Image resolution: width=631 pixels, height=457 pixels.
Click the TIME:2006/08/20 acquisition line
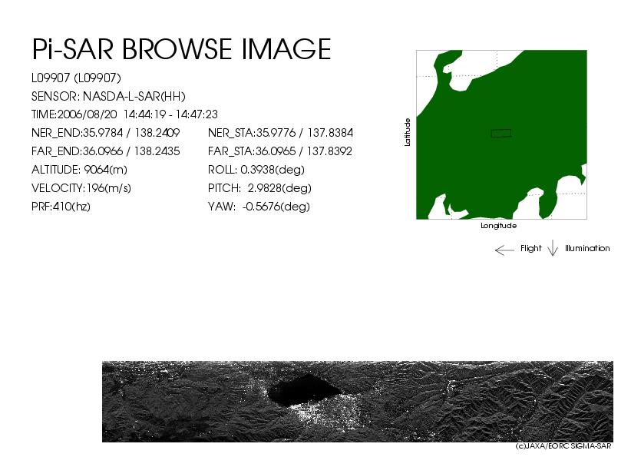tap(124, 114)
